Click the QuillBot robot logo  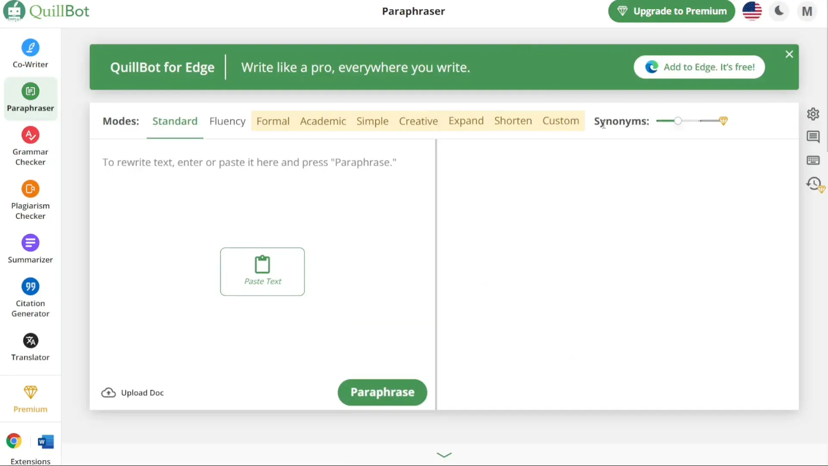[14, 11]
